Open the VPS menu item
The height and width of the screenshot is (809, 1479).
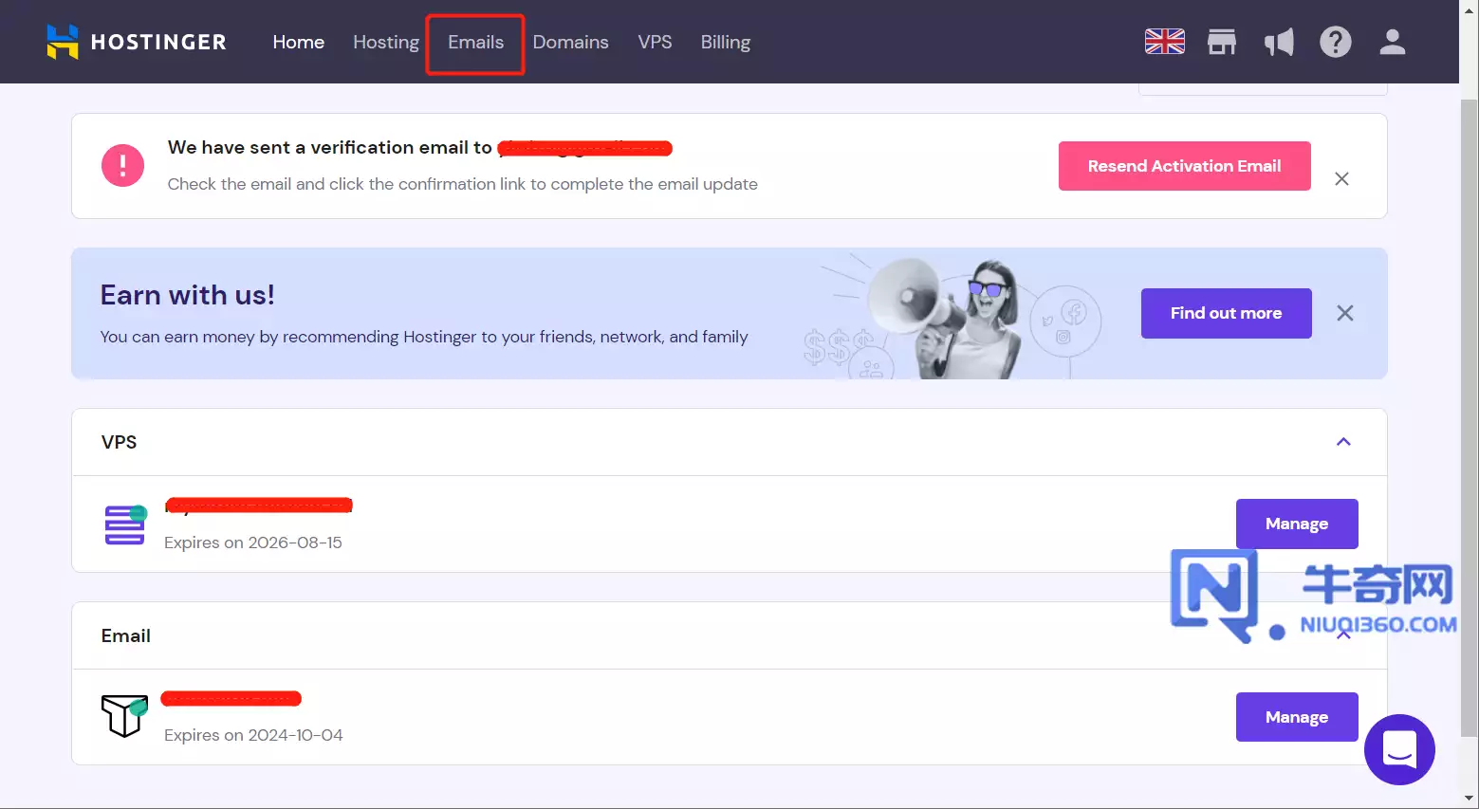click(x=655, y=42)
